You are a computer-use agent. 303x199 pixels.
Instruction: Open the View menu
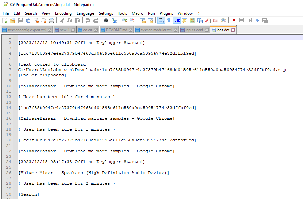click(x=46, y=13)
